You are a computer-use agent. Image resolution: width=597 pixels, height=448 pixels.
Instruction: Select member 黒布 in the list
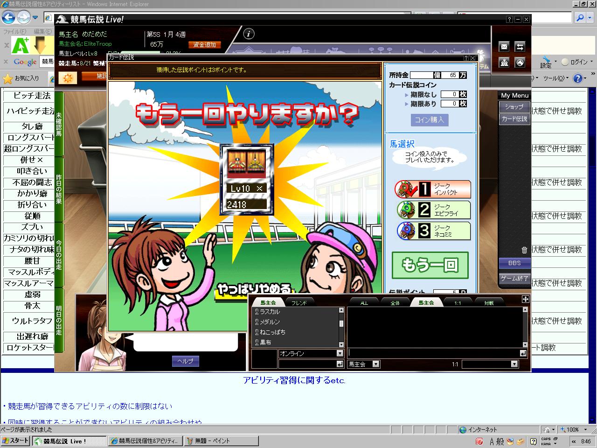coord(296,343)
